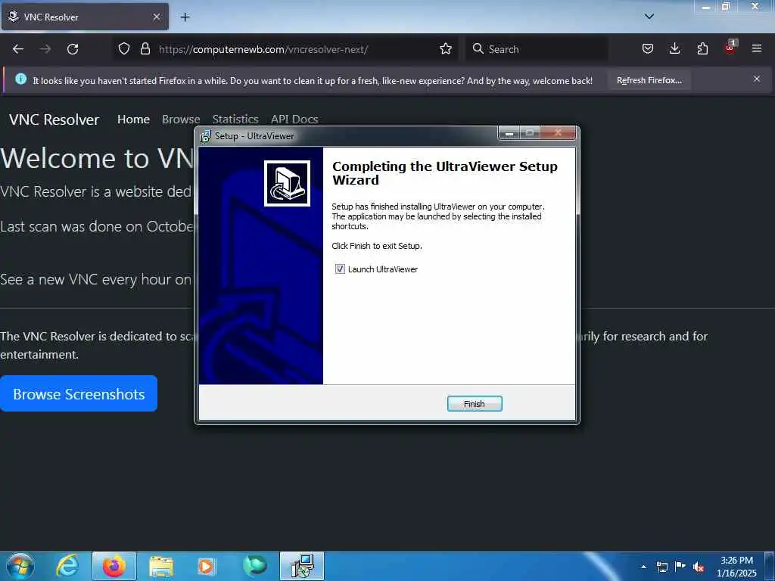775x581 pixels.
Task: Expand the list all tabs chevron
Action: click(x=649, y=17)
